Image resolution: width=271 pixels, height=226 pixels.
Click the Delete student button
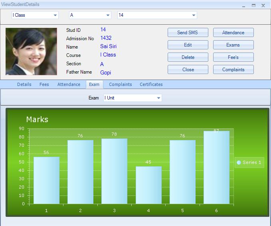pyautogui.click(x=188, y=57)
